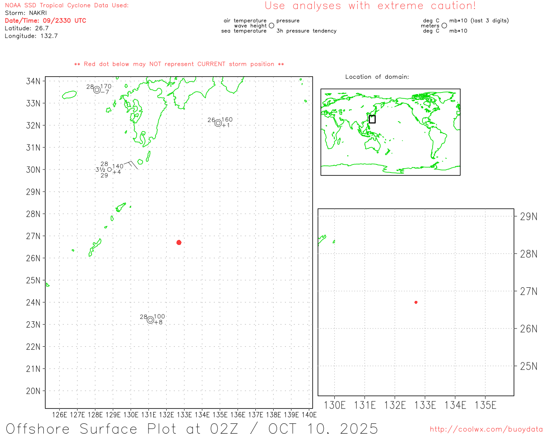Screen dimensions: 543x434
Task: Open the coolwx.com/buoydata link
Action: (486, 429)
